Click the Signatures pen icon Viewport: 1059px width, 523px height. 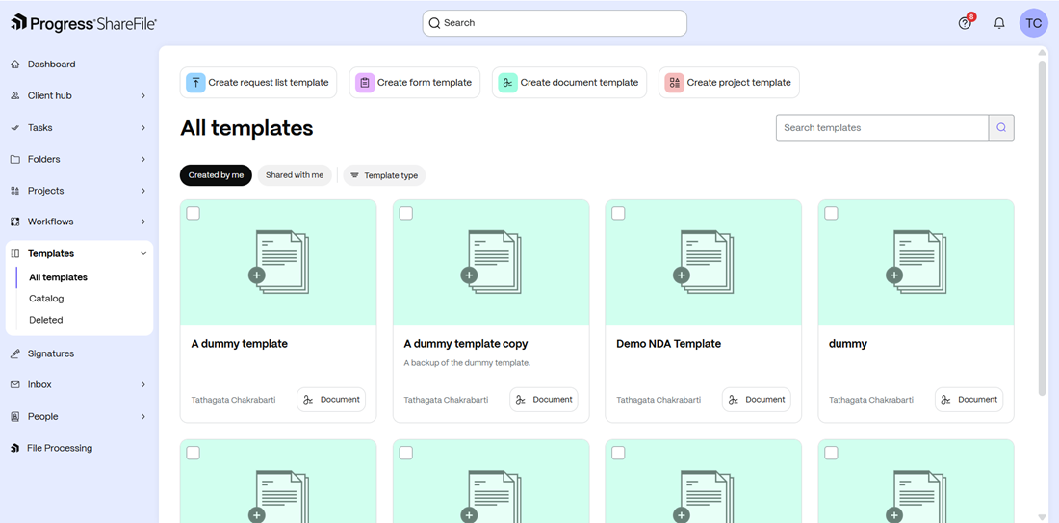click(x=15, y=353)
